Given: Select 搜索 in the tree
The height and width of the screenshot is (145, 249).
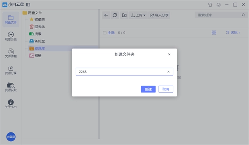Looking at the screenshot, I should [x=35, y=34].
